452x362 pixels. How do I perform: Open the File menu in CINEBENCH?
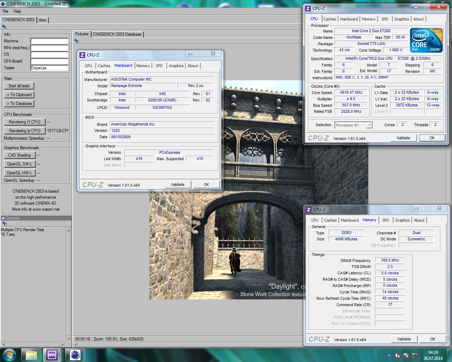click(6, 11)
